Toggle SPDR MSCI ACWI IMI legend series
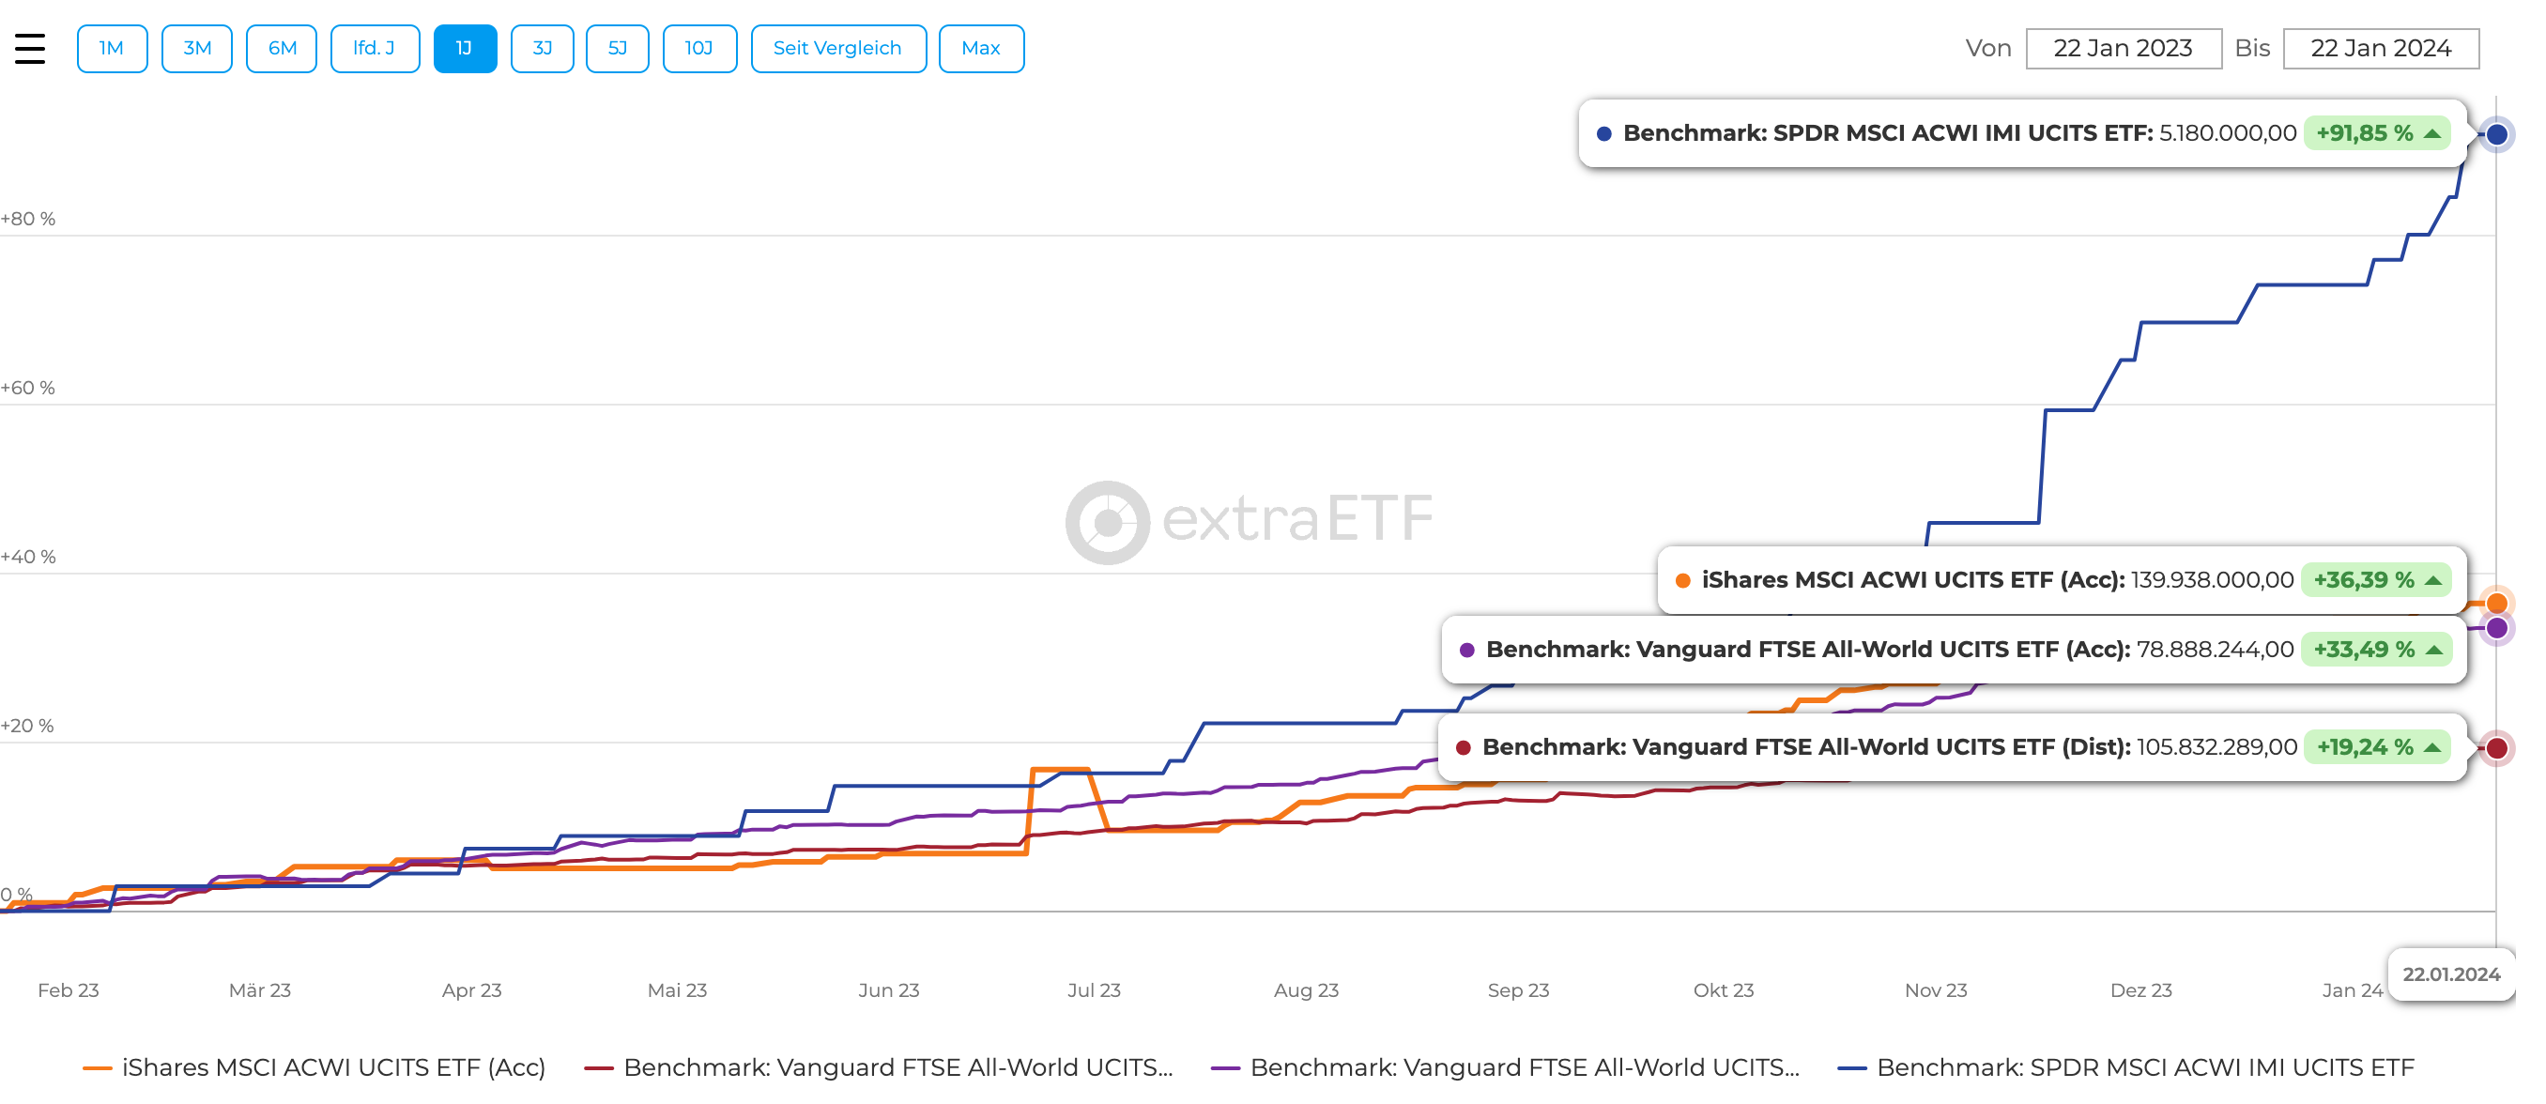This screenshot has height=1104, width=2546. click(2125, 1067)
